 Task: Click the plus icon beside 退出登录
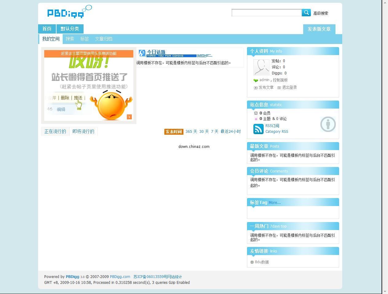[x=279, y=88]
